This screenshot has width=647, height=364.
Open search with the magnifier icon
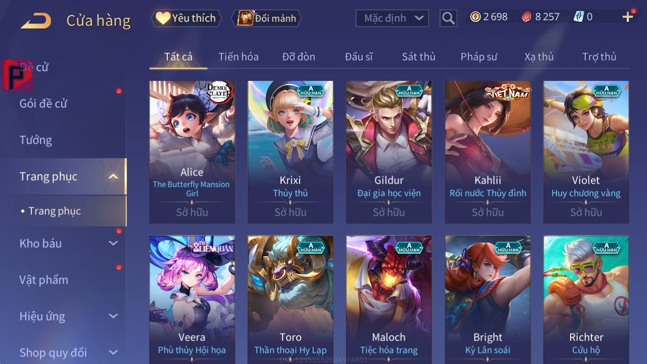[448, 18]
